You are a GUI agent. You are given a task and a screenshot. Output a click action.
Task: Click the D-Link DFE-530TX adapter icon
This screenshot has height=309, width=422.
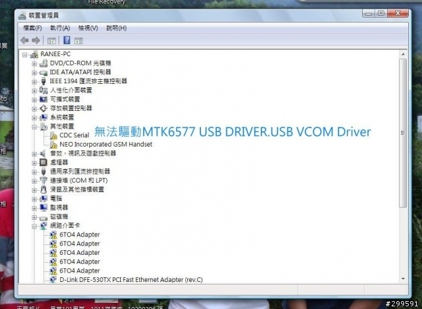53,280
